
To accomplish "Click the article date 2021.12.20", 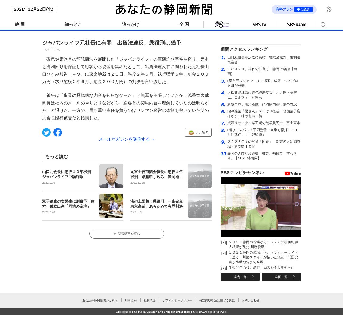I will (52, 50).
